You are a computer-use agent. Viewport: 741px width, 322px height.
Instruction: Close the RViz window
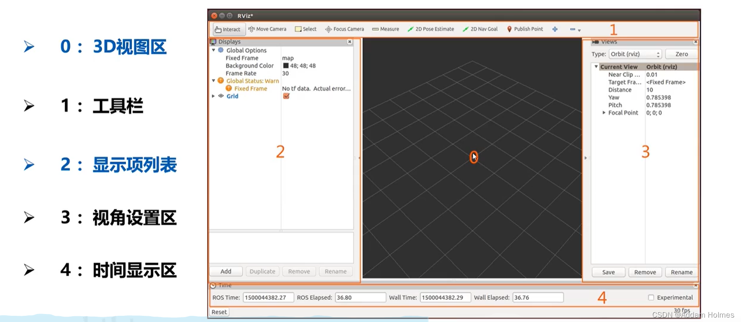click(x=214, y=16)
